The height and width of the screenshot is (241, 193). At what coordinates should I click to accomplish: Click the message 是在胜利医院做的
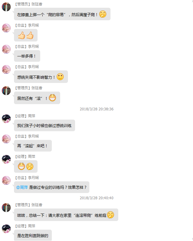(x=33, y=235)
